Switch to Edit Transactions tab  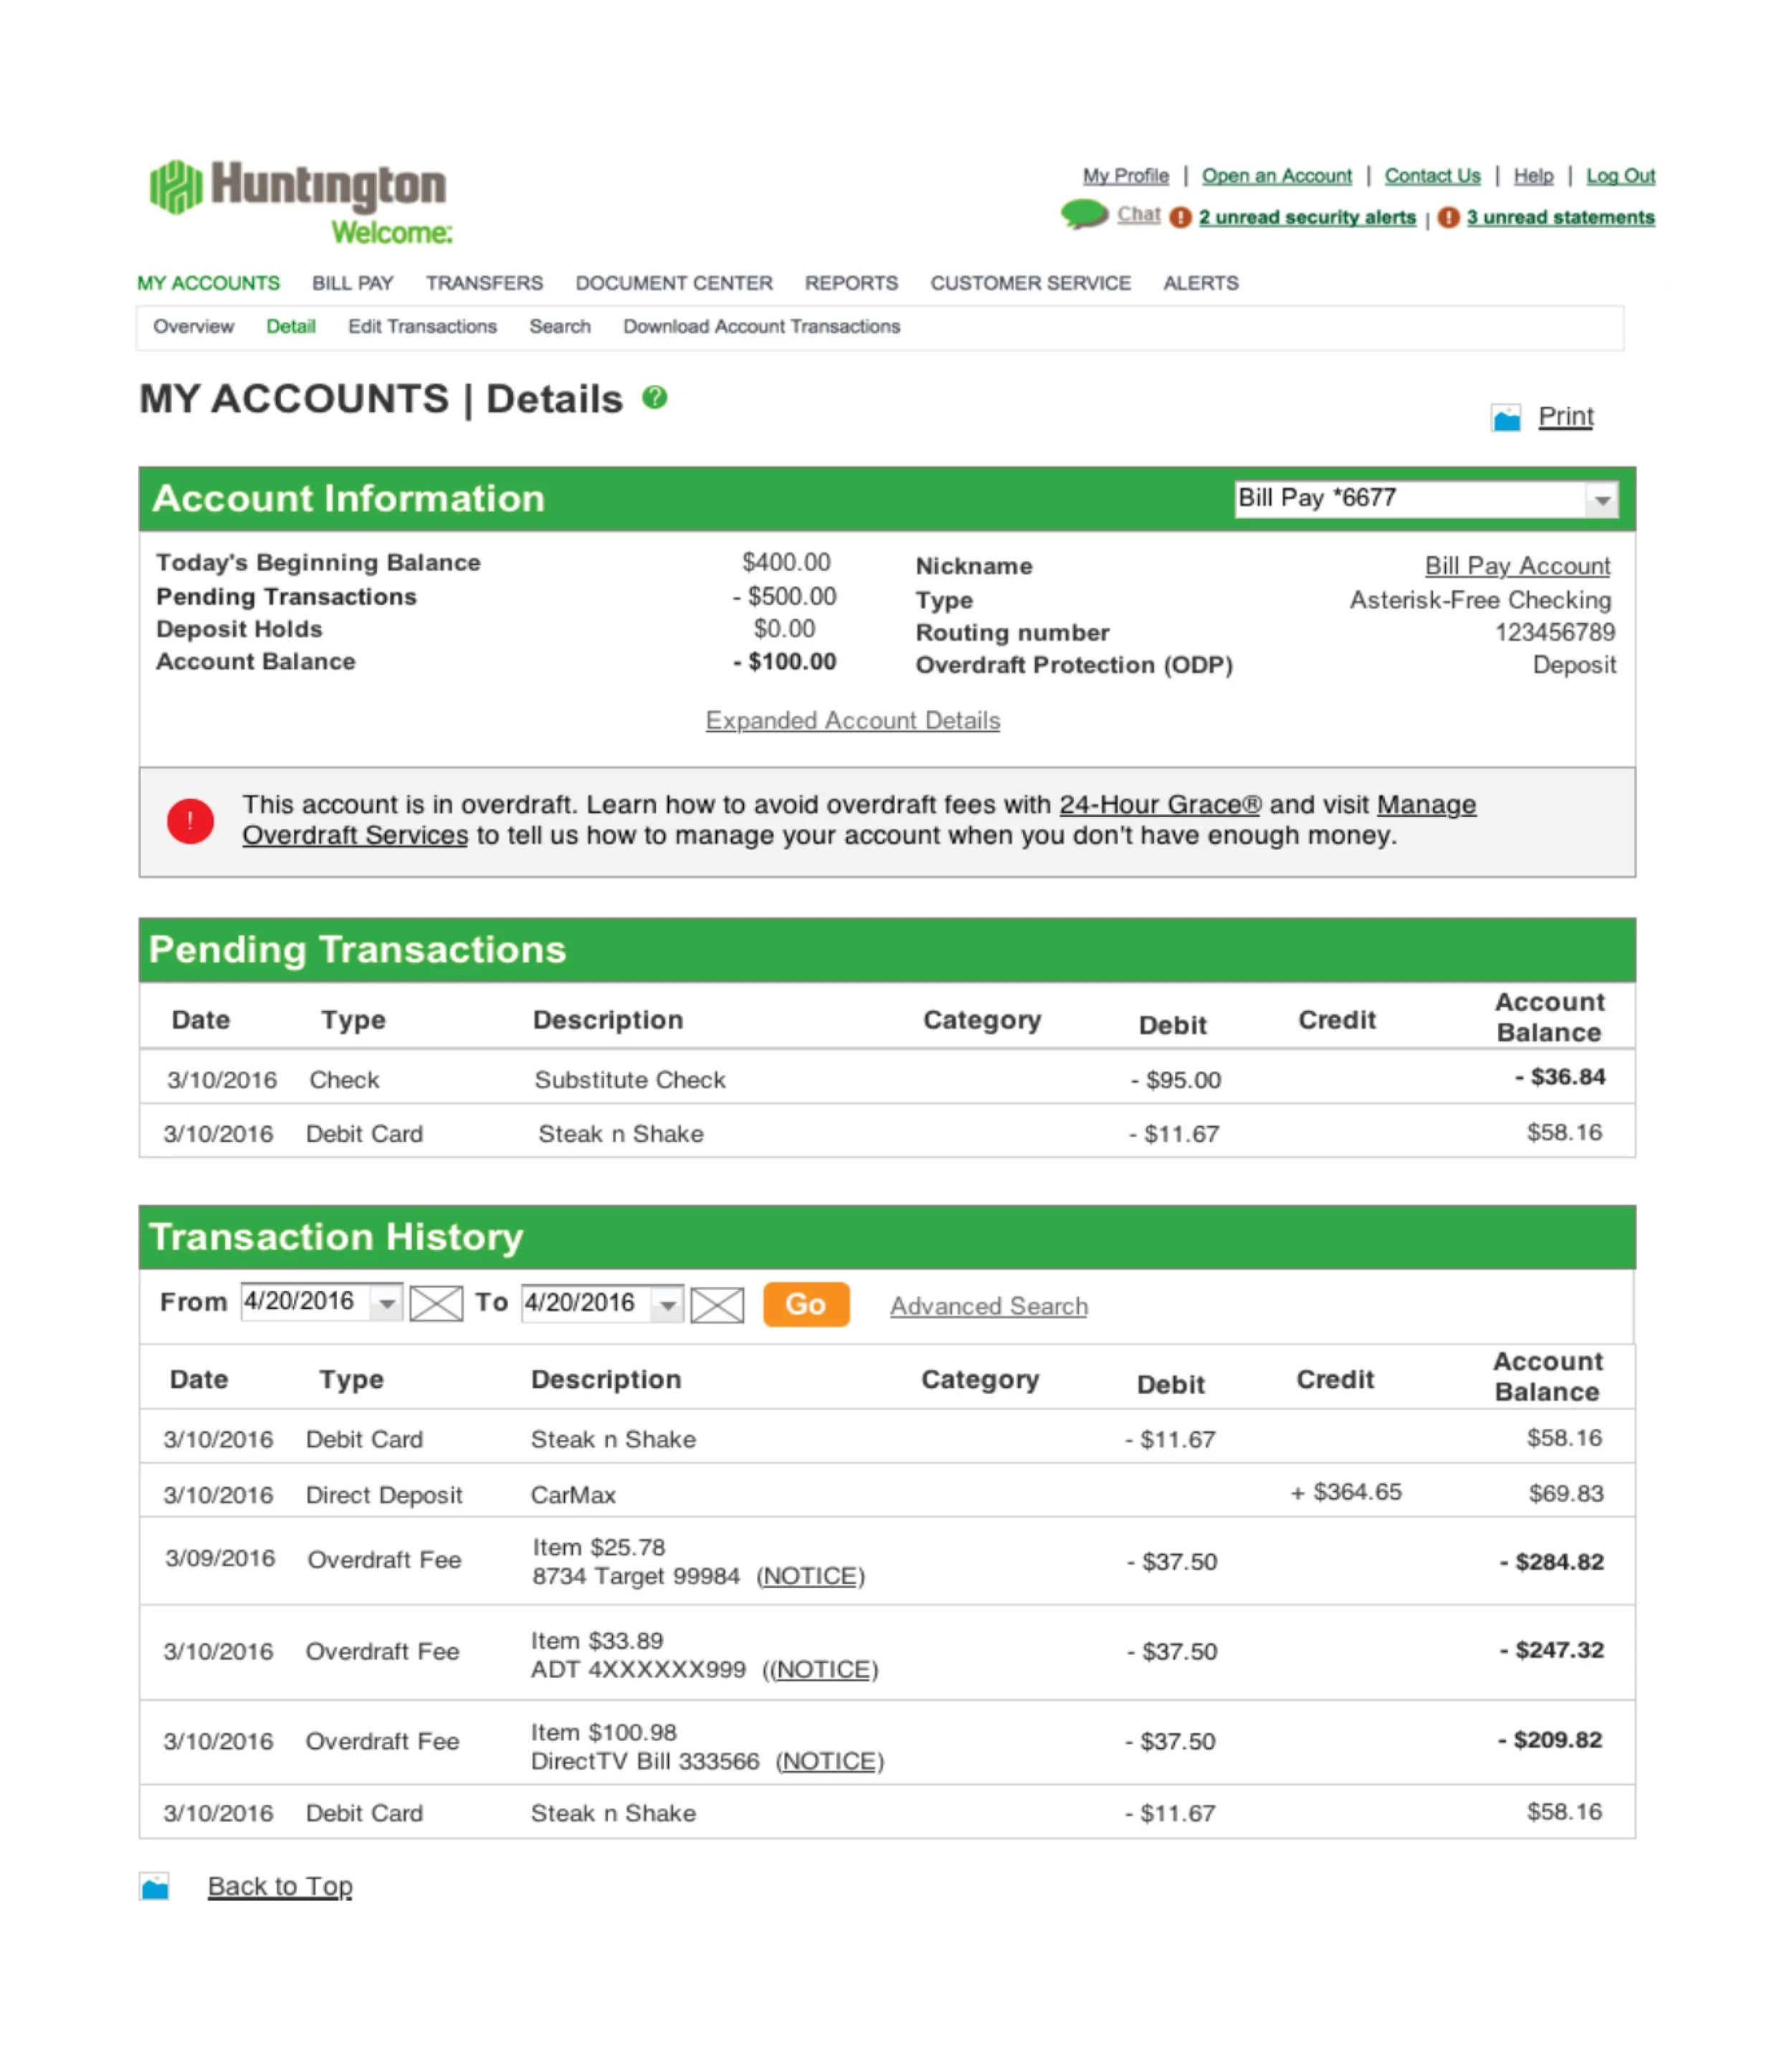(x=422, y=326)
